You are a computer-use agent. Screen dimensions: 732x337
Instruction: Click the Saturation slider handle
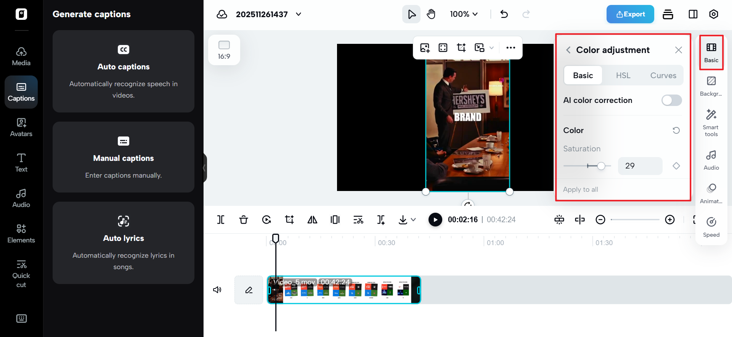pos(601,166)
